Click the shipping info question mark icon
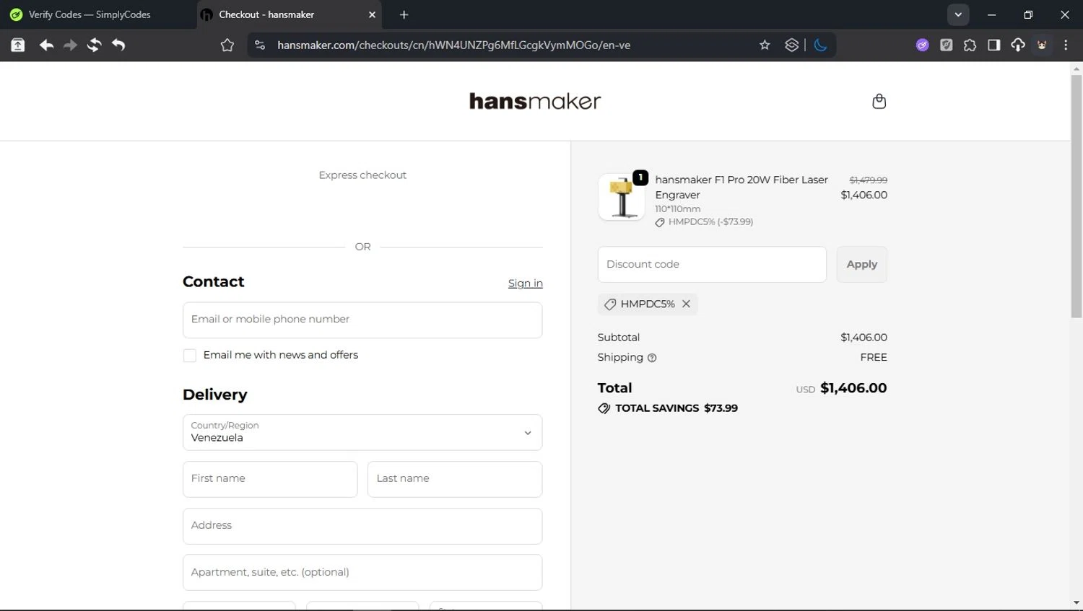 (652, 358)
